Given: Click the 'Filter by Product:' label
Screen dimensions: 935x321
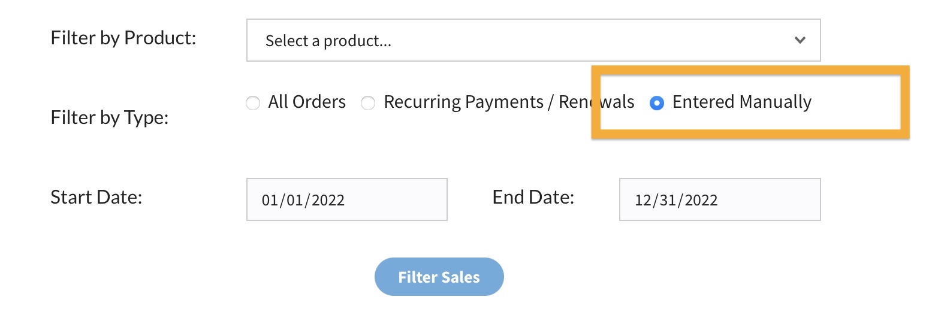Looking at the screenshot, I should 123,38.
